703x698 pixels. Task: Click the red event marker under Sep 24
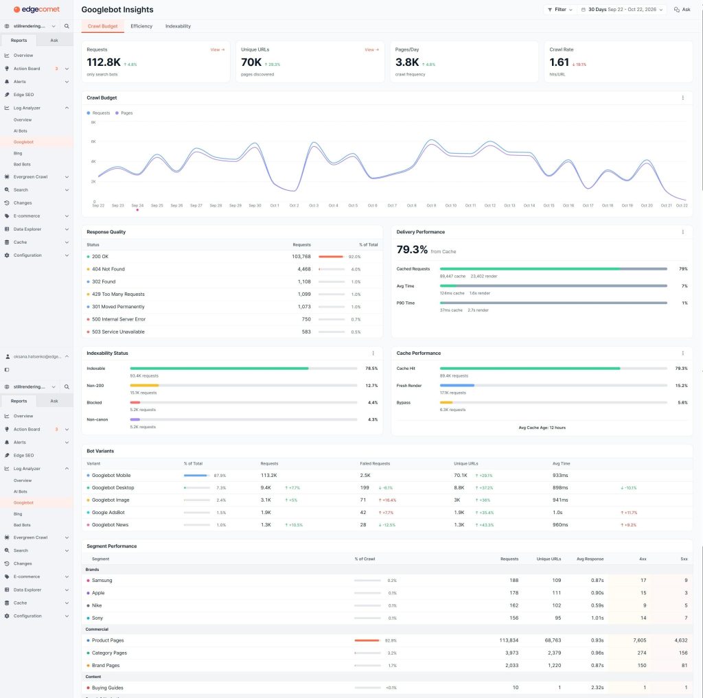(137, 210)
